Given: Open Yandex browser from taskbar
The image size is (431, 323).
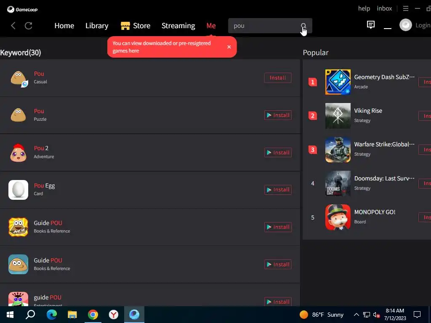Looking at the screenshot, I should (x=114, y=315).
